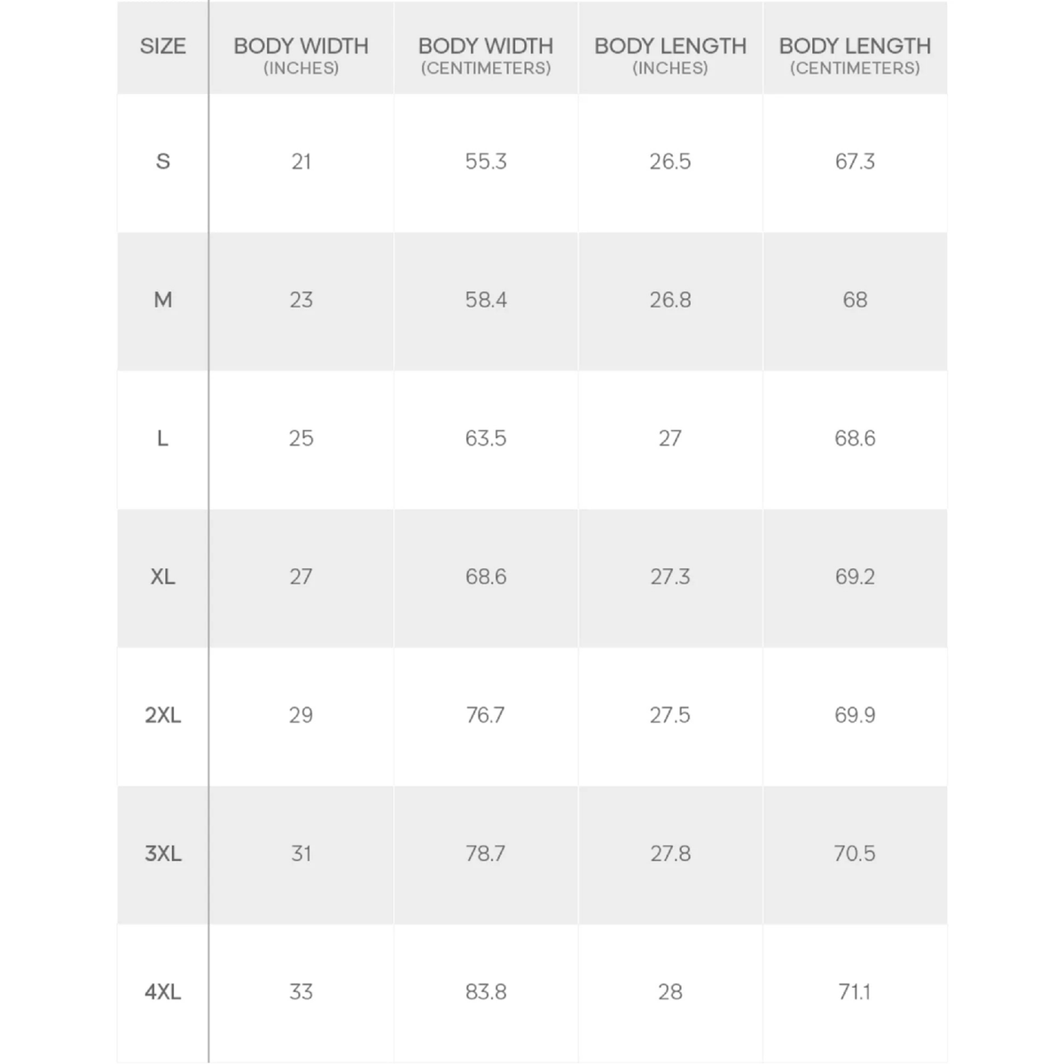Click the Body Length (Inches) header

coord(670,55)
